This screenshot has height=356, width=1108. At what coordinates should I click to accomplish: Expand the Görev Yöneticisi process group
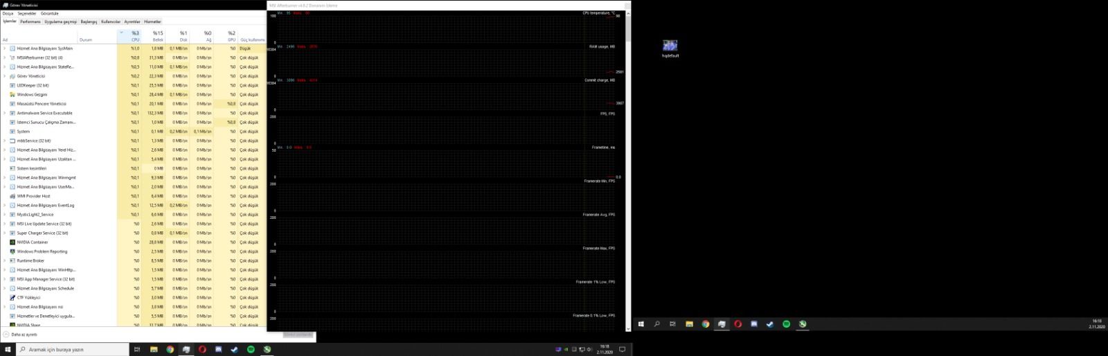point(4,76)
